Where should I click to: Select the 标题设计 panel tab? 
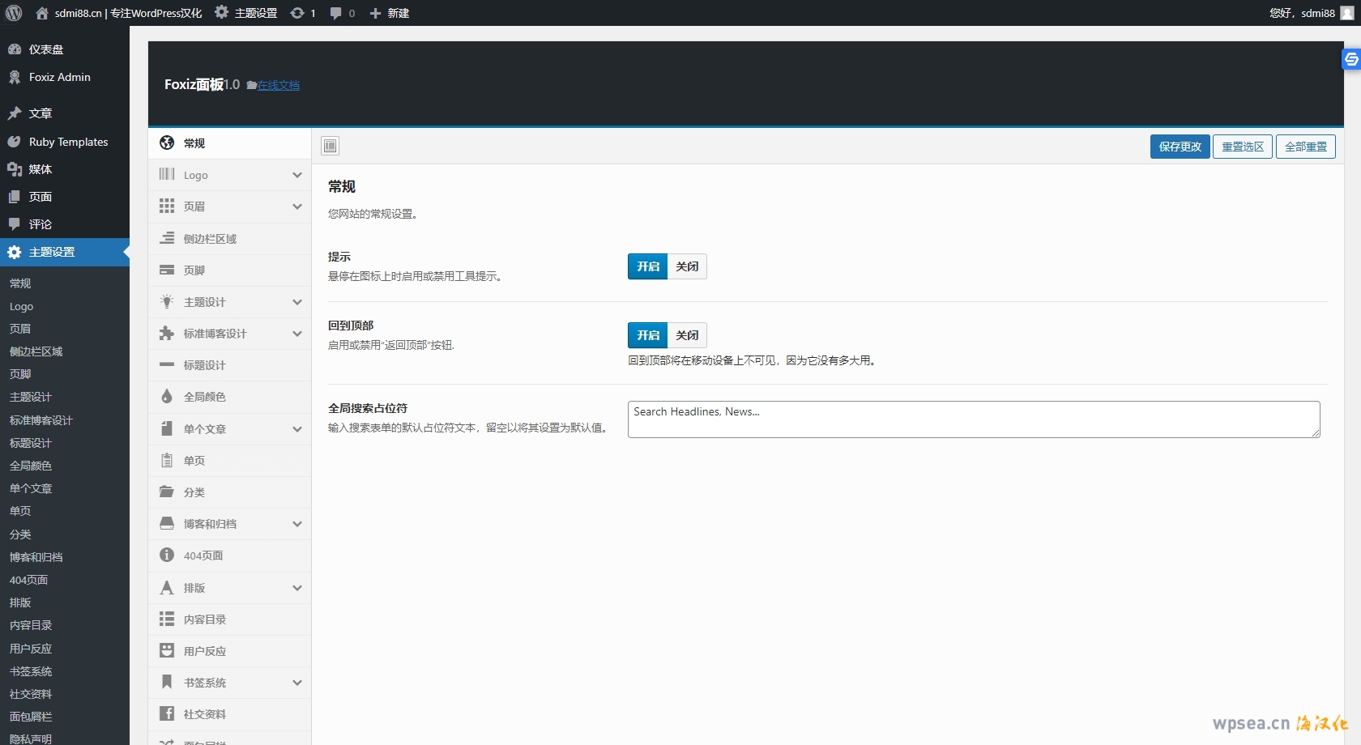230,365
